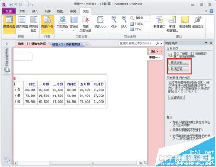Viewport: 216px width, 167px height.
Task: Toggle 前端显示 keep on top pin
Action: [198, 22]
